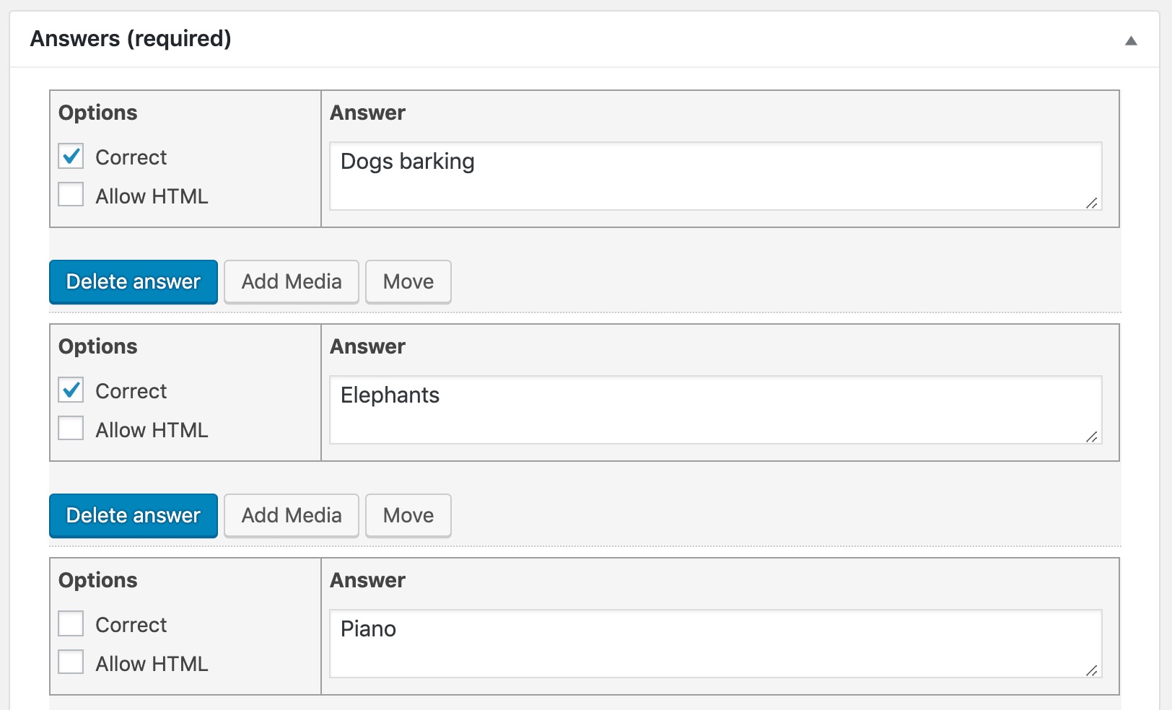Image resolution: width=1172 pixels, height=710 pixels.
Task: Delete the Dogs barking answer
Action: (133, 281)
